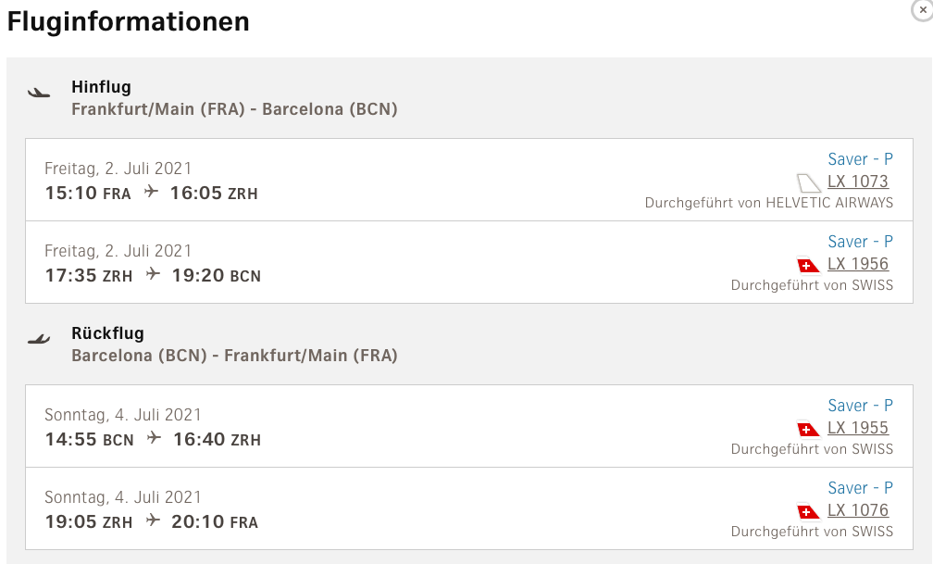Viewport: 933px width, 564px height.
Task: Click the SWISS logo beside LX 1955
Action: click(808, 429)
